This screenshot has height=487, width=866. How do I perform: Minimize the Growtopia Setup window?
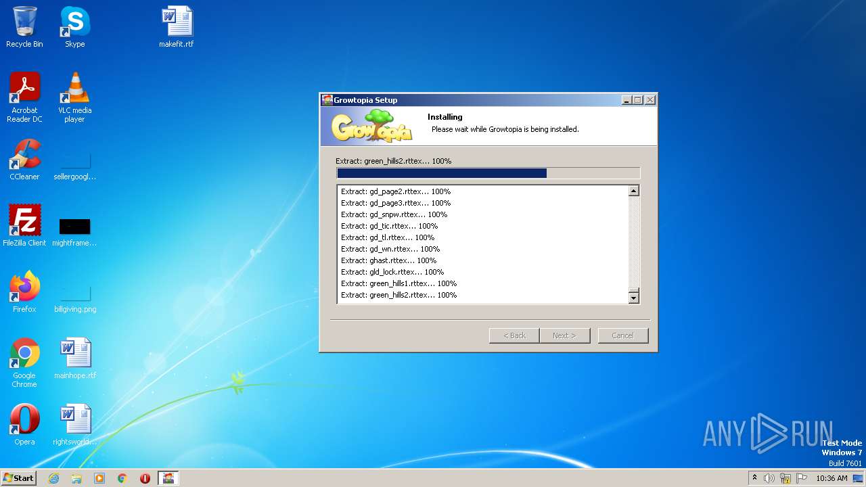[x=626, y=100]
